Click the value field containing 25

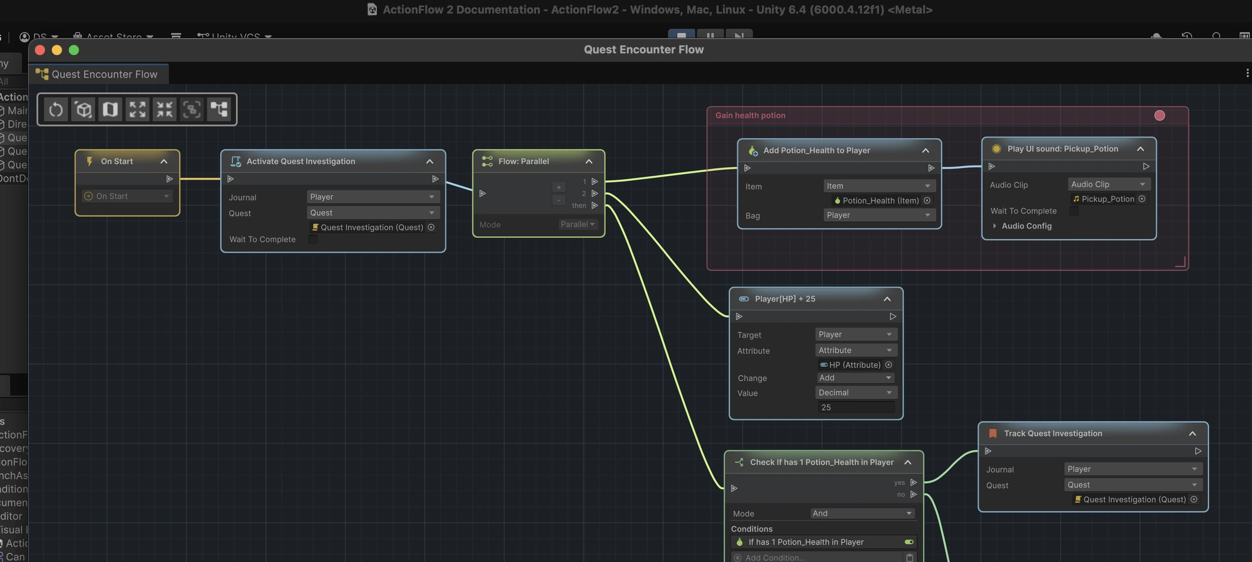[856, 407]
